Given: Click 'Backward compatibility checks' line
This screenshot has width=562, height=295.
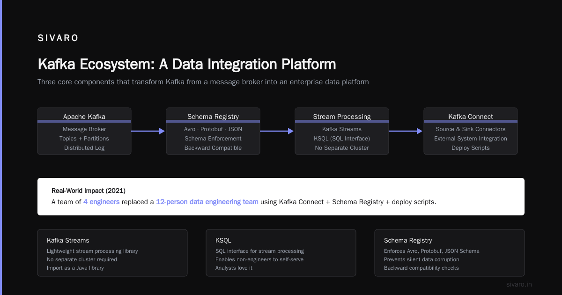Looking at the screenshot, I should click(421, 268).
